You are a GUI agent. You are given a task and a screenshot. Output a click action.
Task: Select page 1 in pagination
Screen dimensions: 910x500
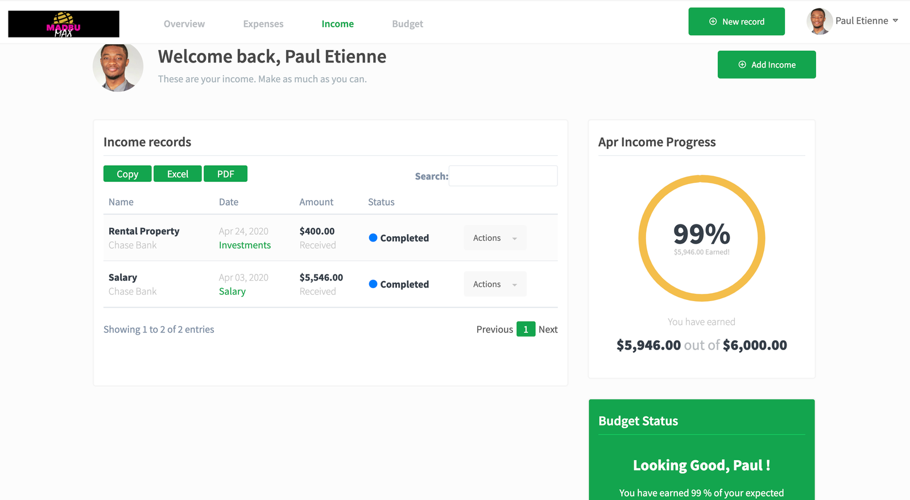(526, 329)
